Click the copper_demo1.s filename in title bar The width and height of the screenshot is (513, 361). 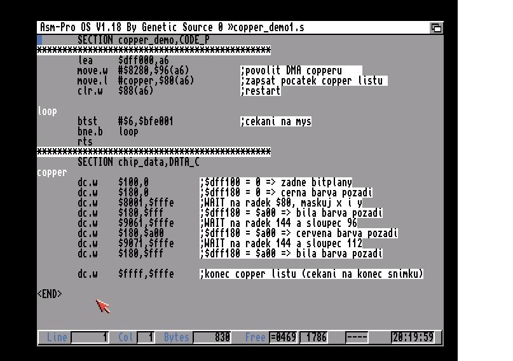(270, 27)
